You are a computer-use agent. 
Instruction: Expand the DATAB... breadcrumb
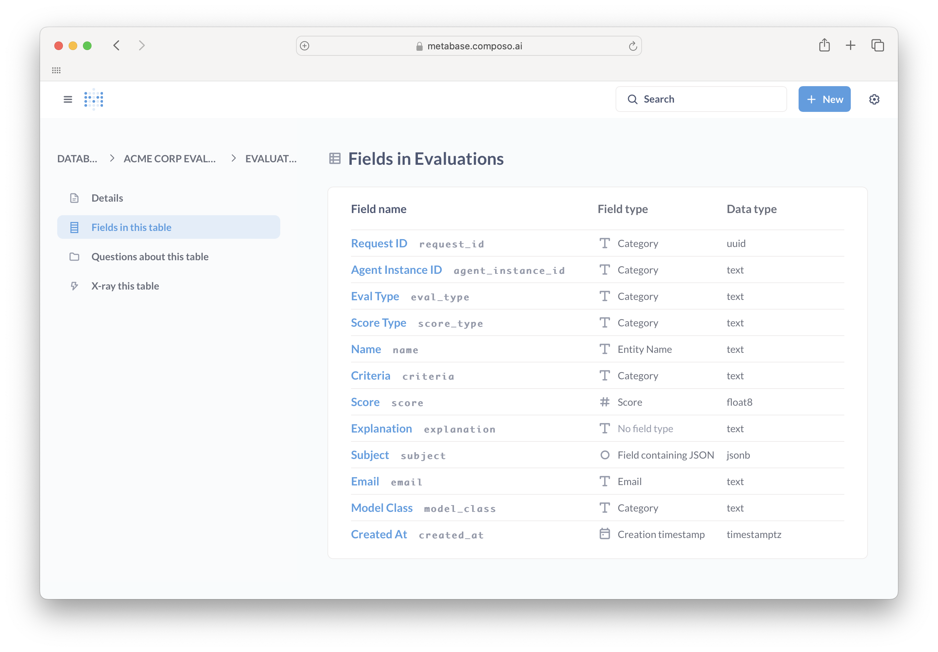(x=77, y=159)
